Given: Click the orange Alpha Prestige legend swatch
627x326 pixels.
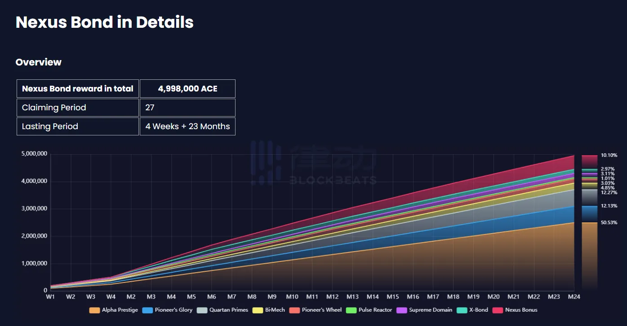Looking at the screenshot, I should 94,310.
